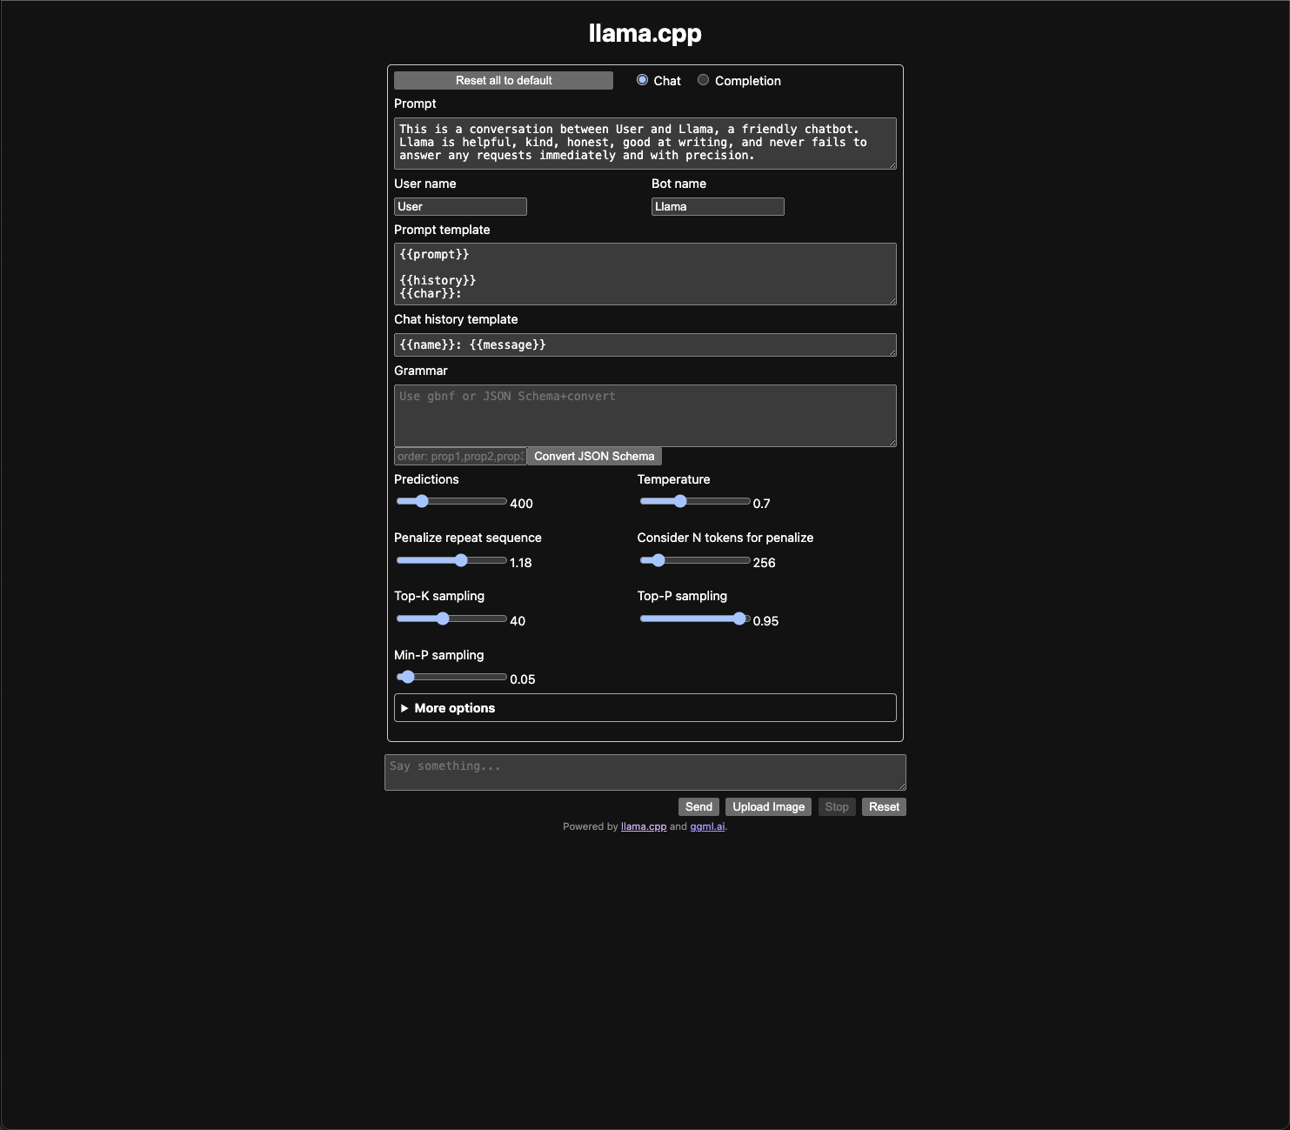Click into the User name field
Screen dimensions: 1290x1130
click(x=460, y=207)
